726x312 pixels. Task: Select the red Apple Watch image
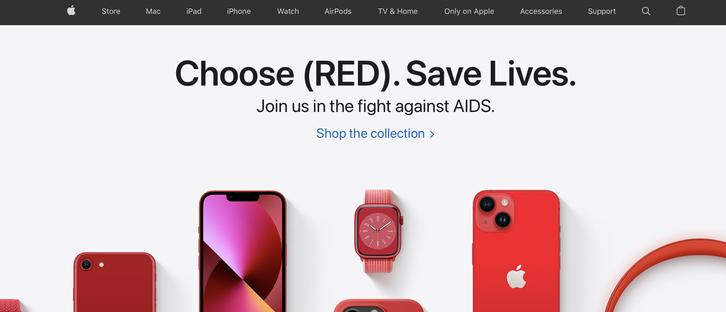point(378,231)
